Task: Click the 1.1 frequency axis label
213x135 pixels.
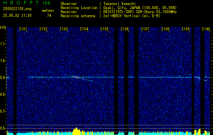Action: pyautogui.click(x=3, y=44)
